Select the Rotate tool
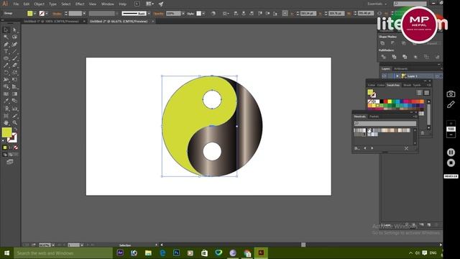This screenshot has width=460, height=259. click(x=6, y=73)
